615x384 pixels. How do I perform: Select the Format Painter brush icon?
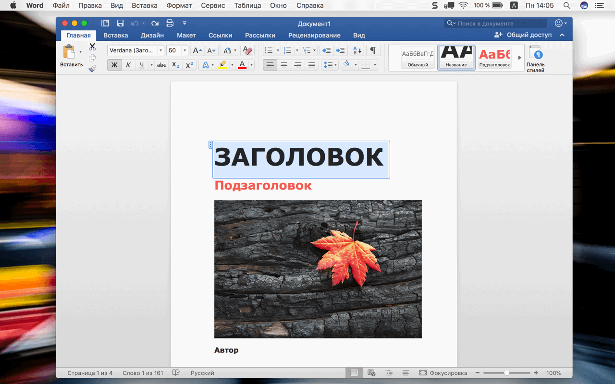tap(92, 69)
